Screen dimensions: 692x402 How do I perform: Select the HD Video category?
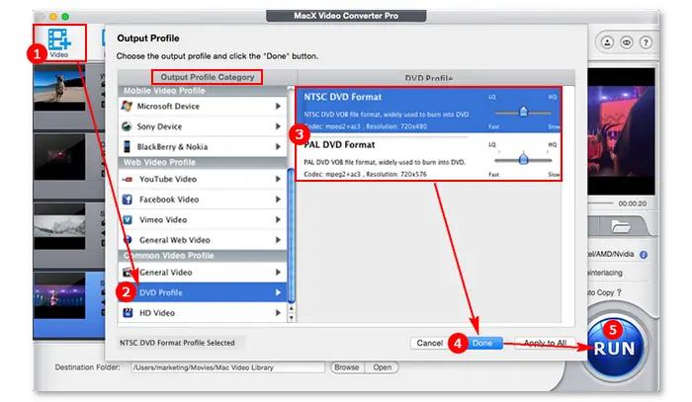click(203, 313)
